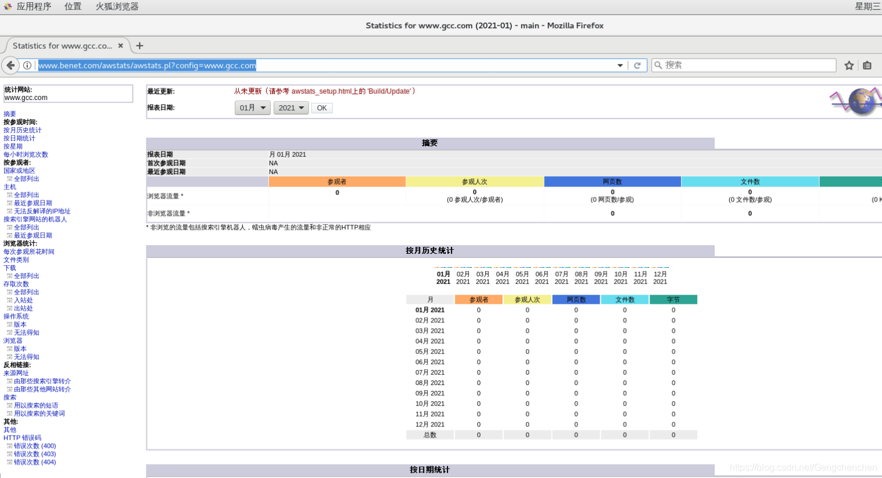
Task: Click the search box magnifier field
Action: pyautogui.click(x=744, y=65)
